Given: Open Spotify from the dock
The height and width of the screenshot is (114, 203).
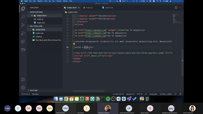Looking at the screenshot, I should pos(108,99).
